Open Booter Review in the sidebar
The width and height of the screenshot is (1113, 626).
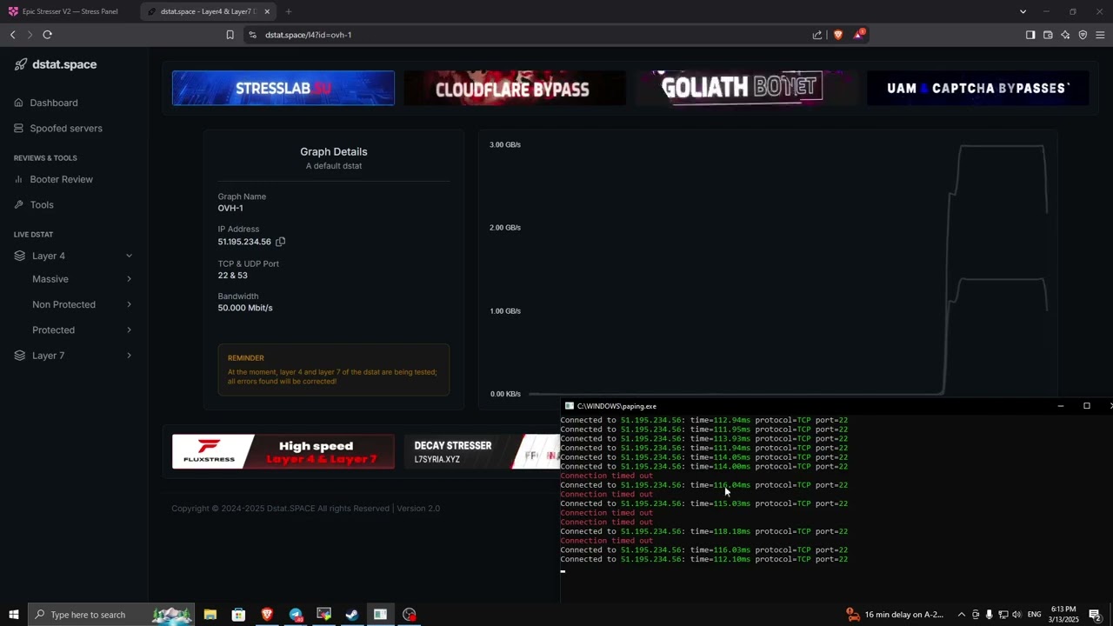pyautogui.click(x=62, y=179)
